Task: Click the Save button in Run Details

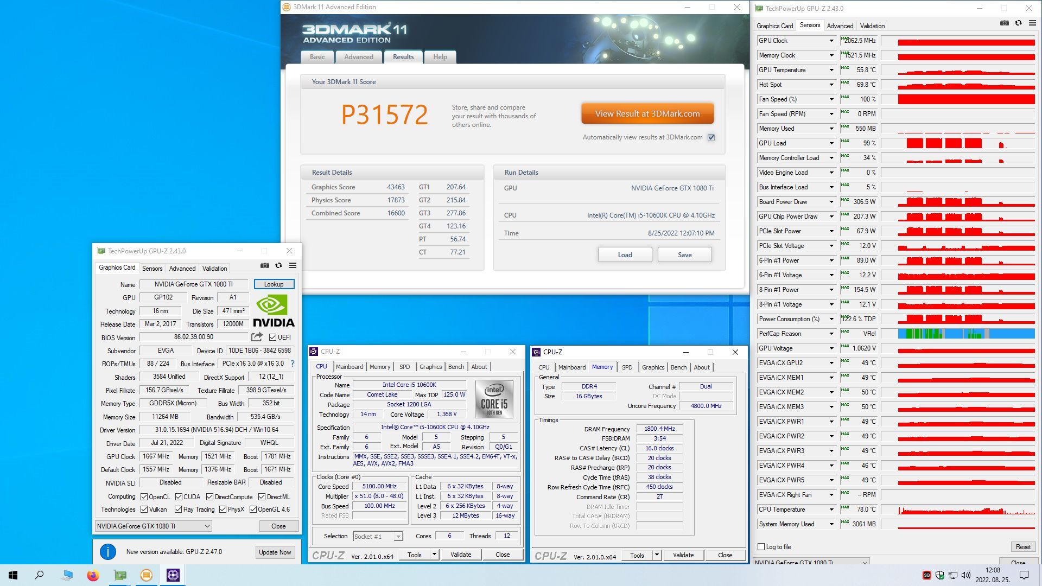Action: 684,255
